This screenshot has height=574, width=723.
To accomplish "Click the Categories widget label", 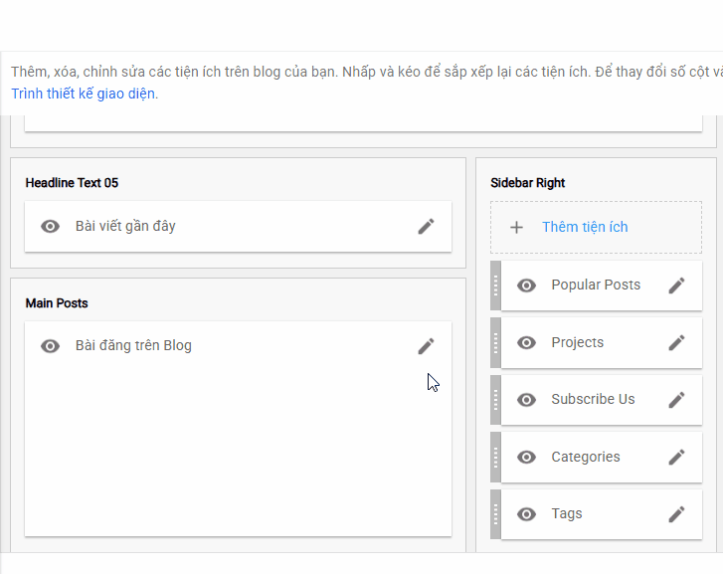I will pyautogui.click(x=586, y=457).
